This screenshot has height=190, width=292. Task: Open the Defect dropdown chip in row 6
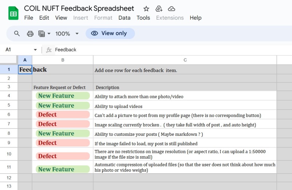point(63,115)
